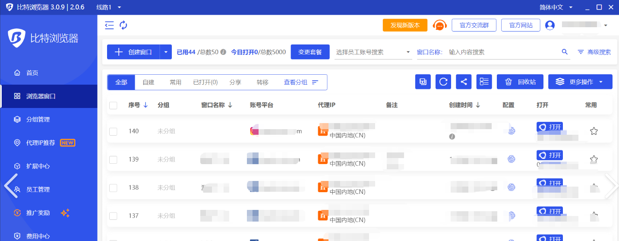Open 回收站 recycle bin
Image resolution: width=619 pixels, height=241 pixels.
pyautogui.click(x=520, y=82)
